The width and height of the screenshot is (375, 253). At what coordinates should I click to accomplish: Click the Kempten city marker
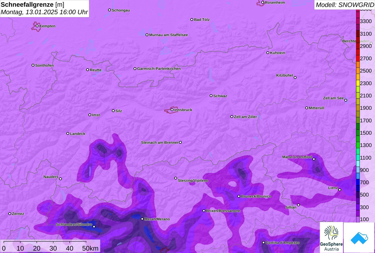point(37,26)
